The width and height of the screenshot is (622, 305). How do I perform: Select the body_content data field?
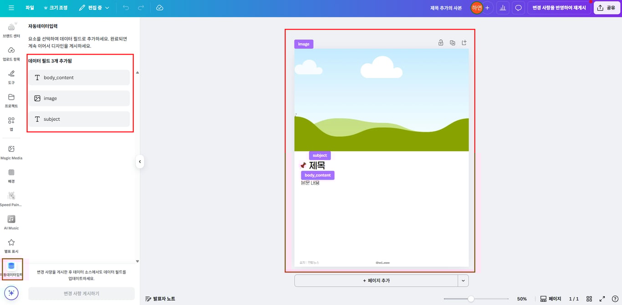[x=80, y=77]
